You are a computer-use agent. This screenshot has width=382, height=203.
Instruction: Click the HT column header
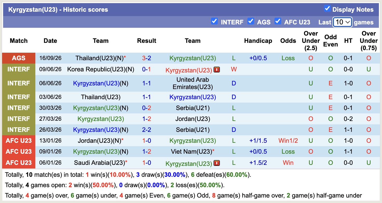click(348, 41)
